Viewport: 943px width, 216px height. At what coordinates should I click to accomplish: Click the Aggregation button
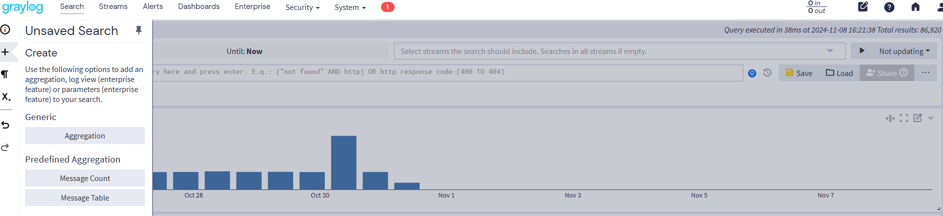click(x=85, y=135)
